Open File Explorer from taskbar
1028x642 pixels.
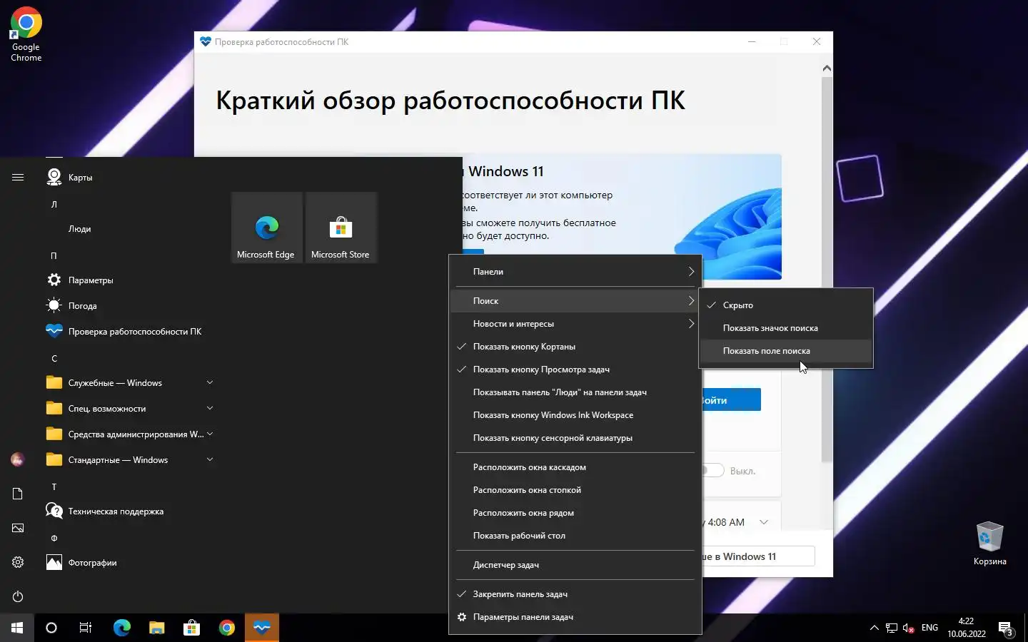coord(157,628)
